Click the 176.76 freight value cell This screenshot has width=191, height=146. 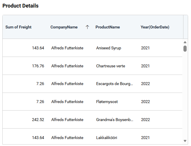tap(38, 66)
